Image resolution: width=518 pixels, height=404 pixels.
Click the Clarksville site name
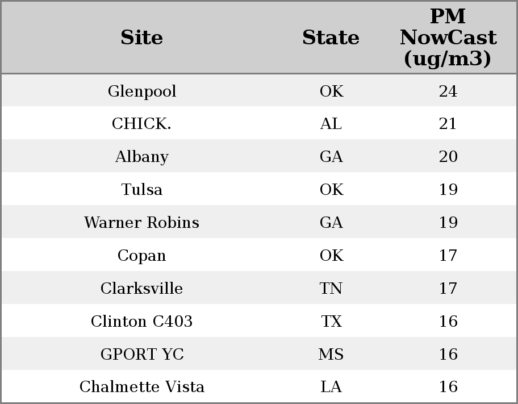point(141,289)
